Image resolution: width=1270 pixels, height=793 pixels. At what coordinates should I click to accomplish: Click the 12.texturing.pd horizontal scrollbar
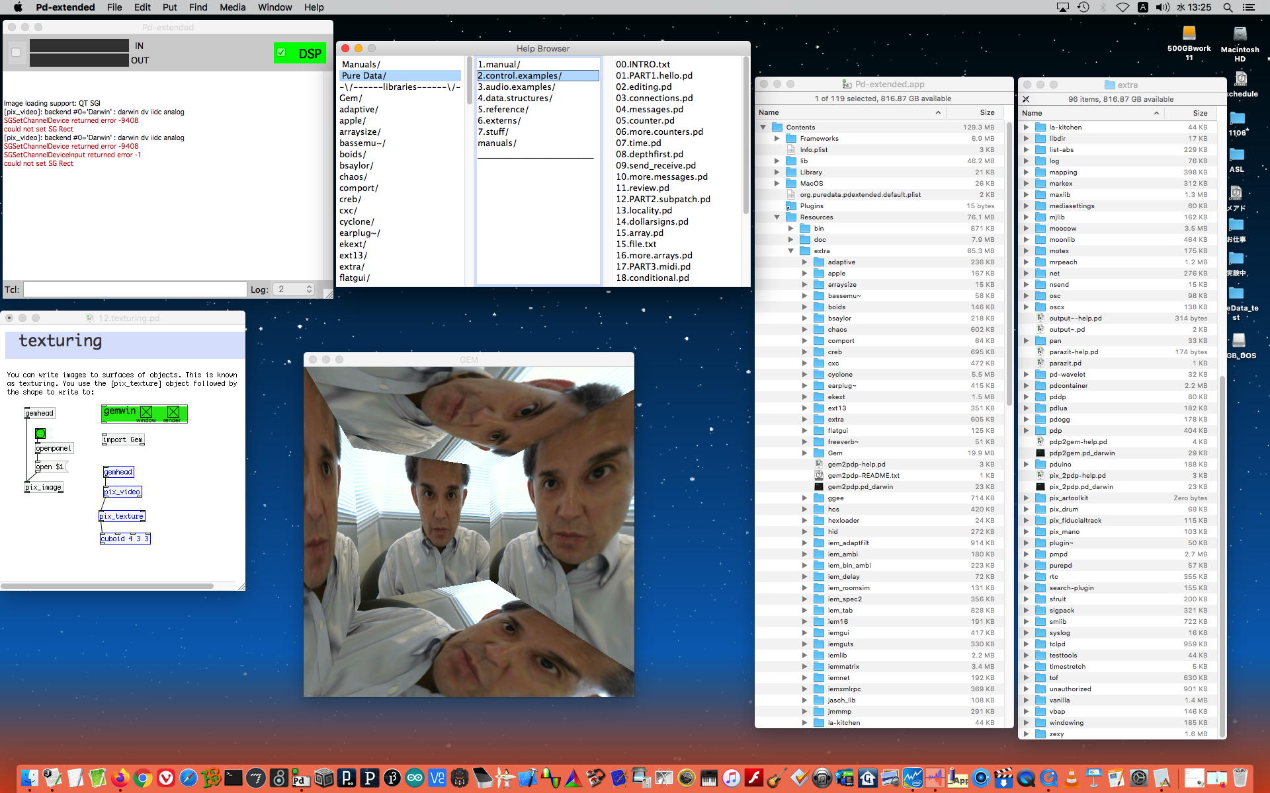(x=107, y=585)
